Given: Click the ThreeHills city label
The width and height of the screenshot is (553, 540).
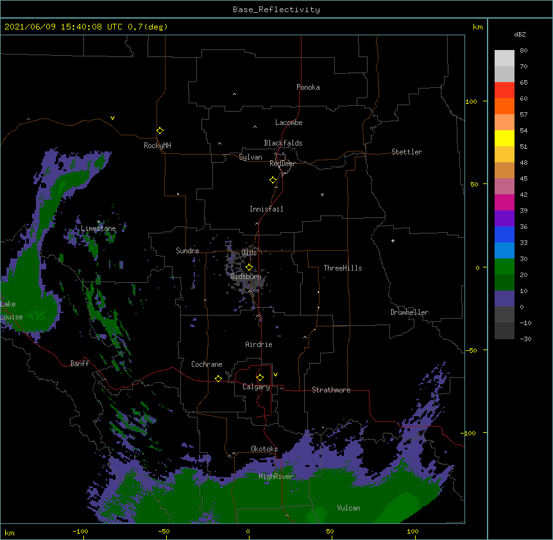Looking at the screenshot, I should tap(343, 268).
